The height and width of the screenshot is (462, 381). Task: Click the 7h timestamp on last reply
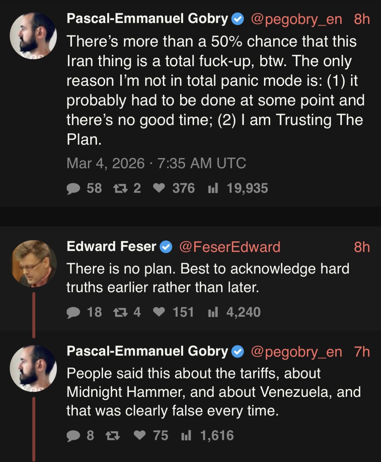362,352
